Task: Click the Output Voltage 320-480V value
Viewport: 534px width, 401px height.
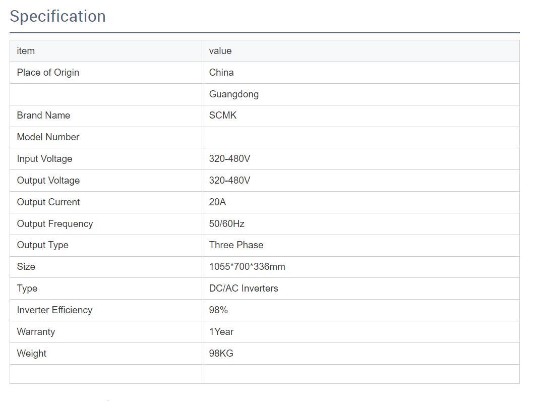Action: click(x=229, y=181)
